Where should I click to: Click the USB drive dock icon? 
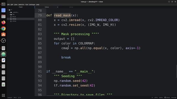pos(3,48)
